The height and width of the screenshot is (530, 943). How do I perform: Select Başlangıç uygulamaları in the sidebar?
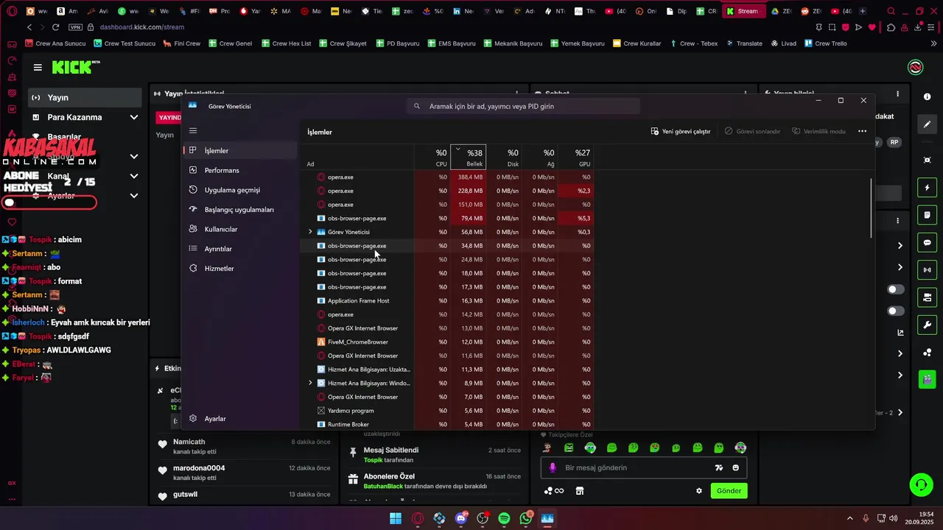pos(240,210)
